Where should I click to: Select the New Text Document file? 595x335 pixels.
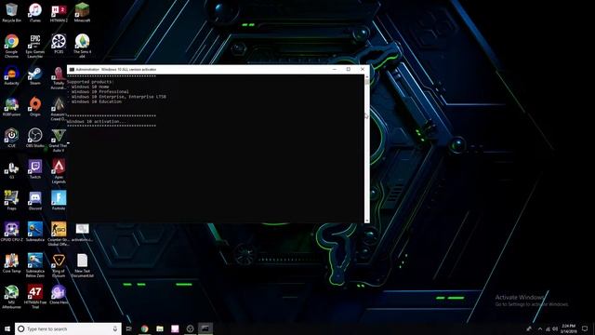[82, 265]
